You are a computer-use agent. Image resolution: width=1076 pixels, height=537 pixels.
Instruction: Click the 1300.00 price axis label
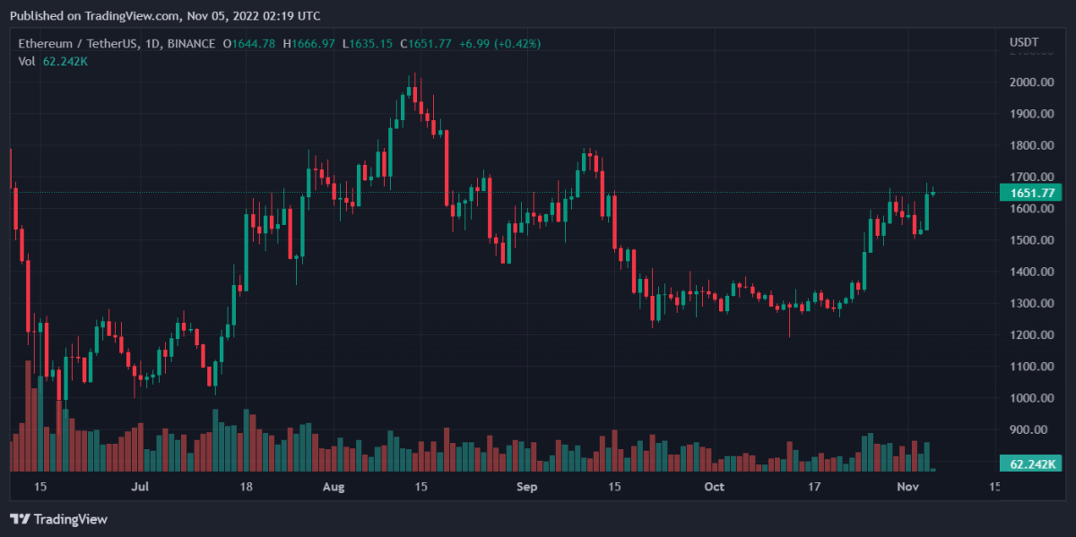[1029, 304]
